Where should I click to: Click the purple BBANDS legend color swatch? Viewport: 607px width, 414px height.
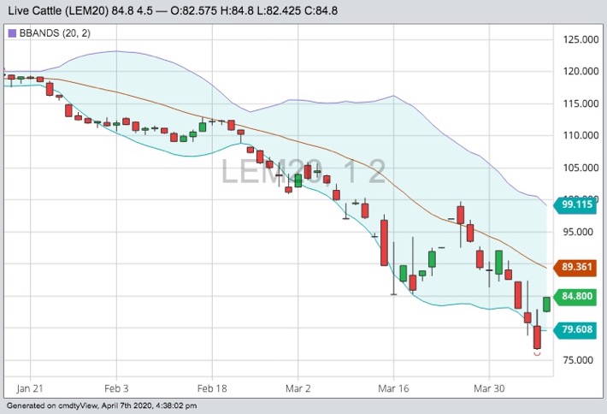click(x=12, y=33)
